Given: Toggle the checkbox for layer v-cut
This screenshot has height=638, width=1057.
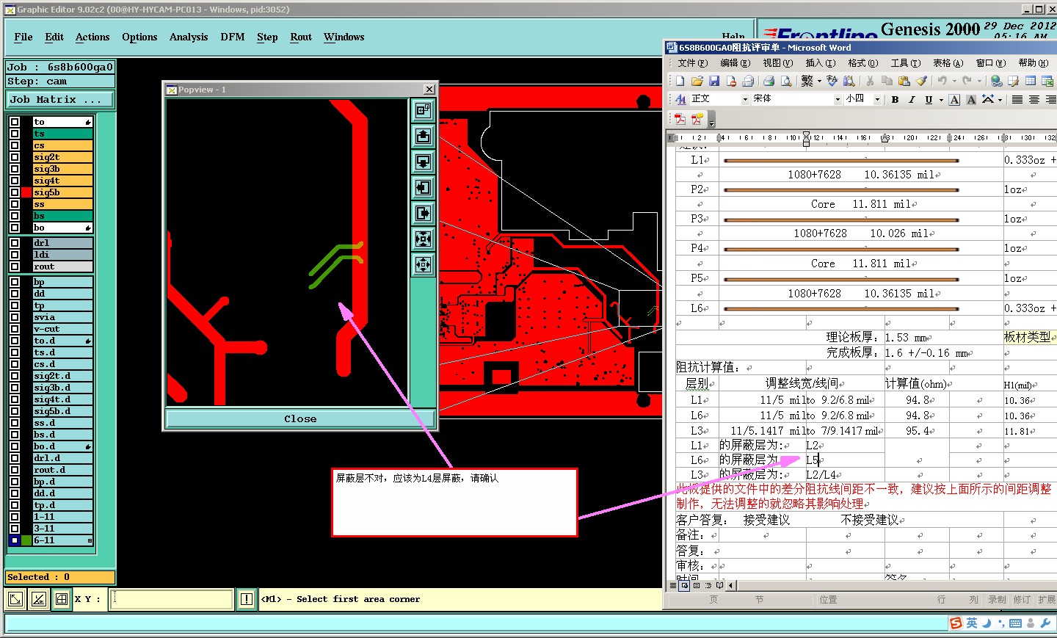Looking at the screenshot, I should pyautogui.click(x=15, y=329).
